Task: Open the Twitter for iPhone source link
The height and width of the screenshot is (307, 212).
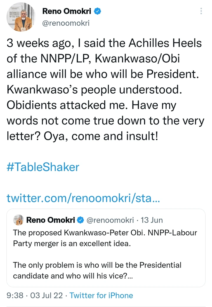Action: [x=101, y=295]
